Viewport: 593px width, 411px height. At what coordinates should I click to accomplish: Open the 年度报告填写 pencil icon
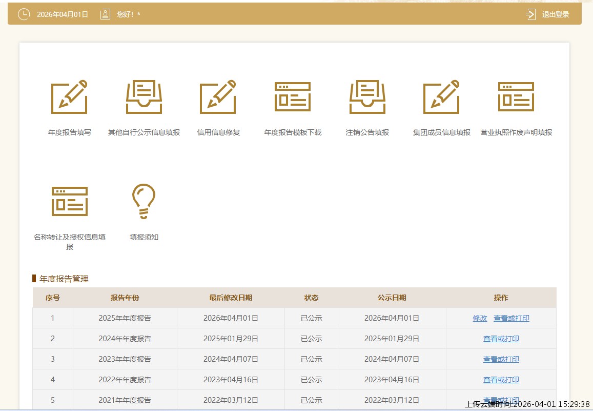click(69, 97)
